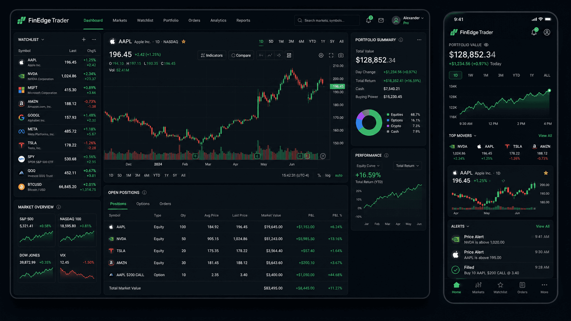Open the chart templates icon beside drawing tools
Screen dimensions: 571x321
[289, 55]
